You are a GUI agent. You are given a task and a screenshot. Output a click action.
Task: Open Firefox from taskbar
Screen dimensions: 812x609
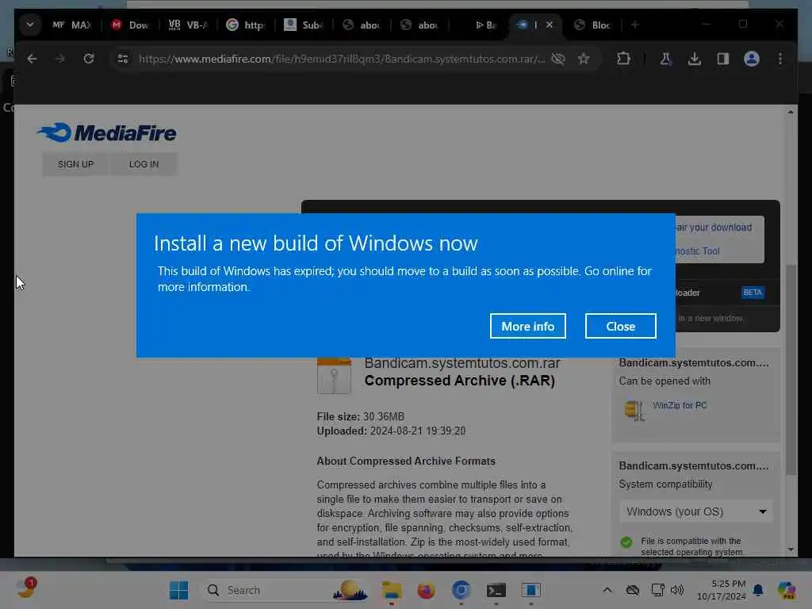pos(426,590)
